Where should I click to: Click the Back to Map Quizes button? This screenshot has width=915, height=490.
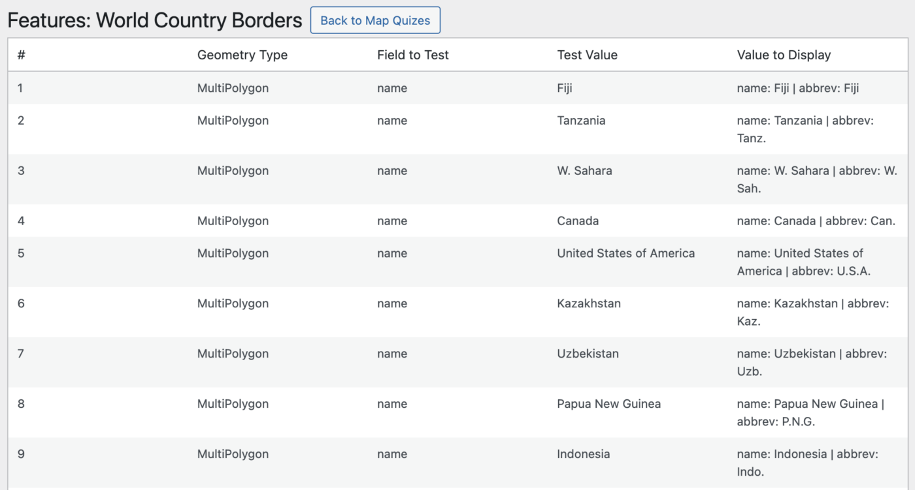point(375,20)
